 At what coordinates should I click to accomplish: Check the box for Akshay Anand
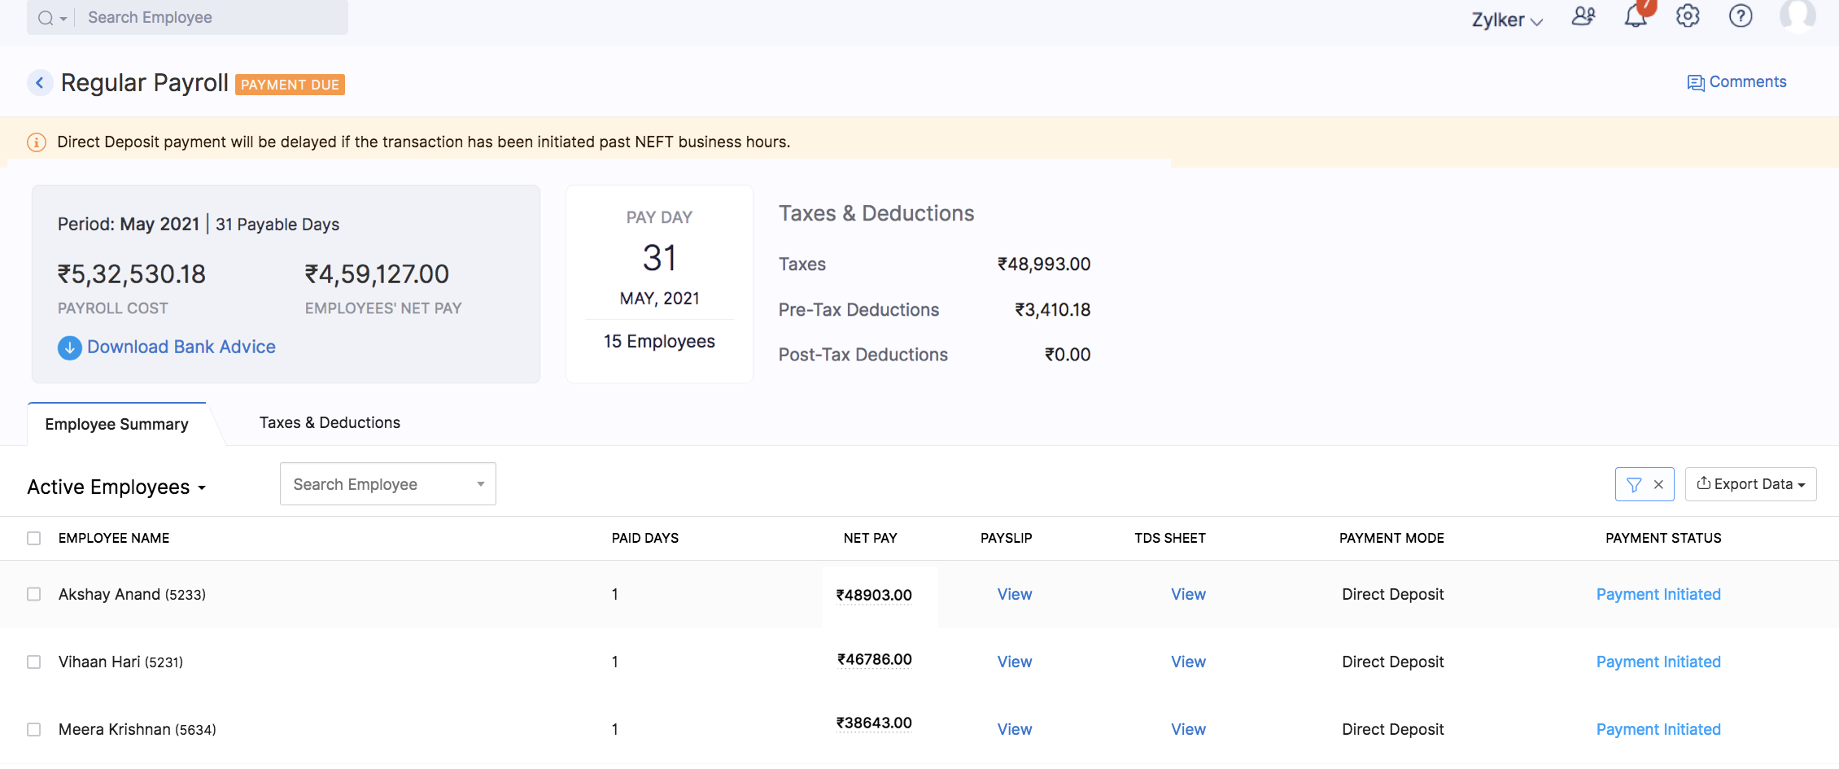point(34,594)
